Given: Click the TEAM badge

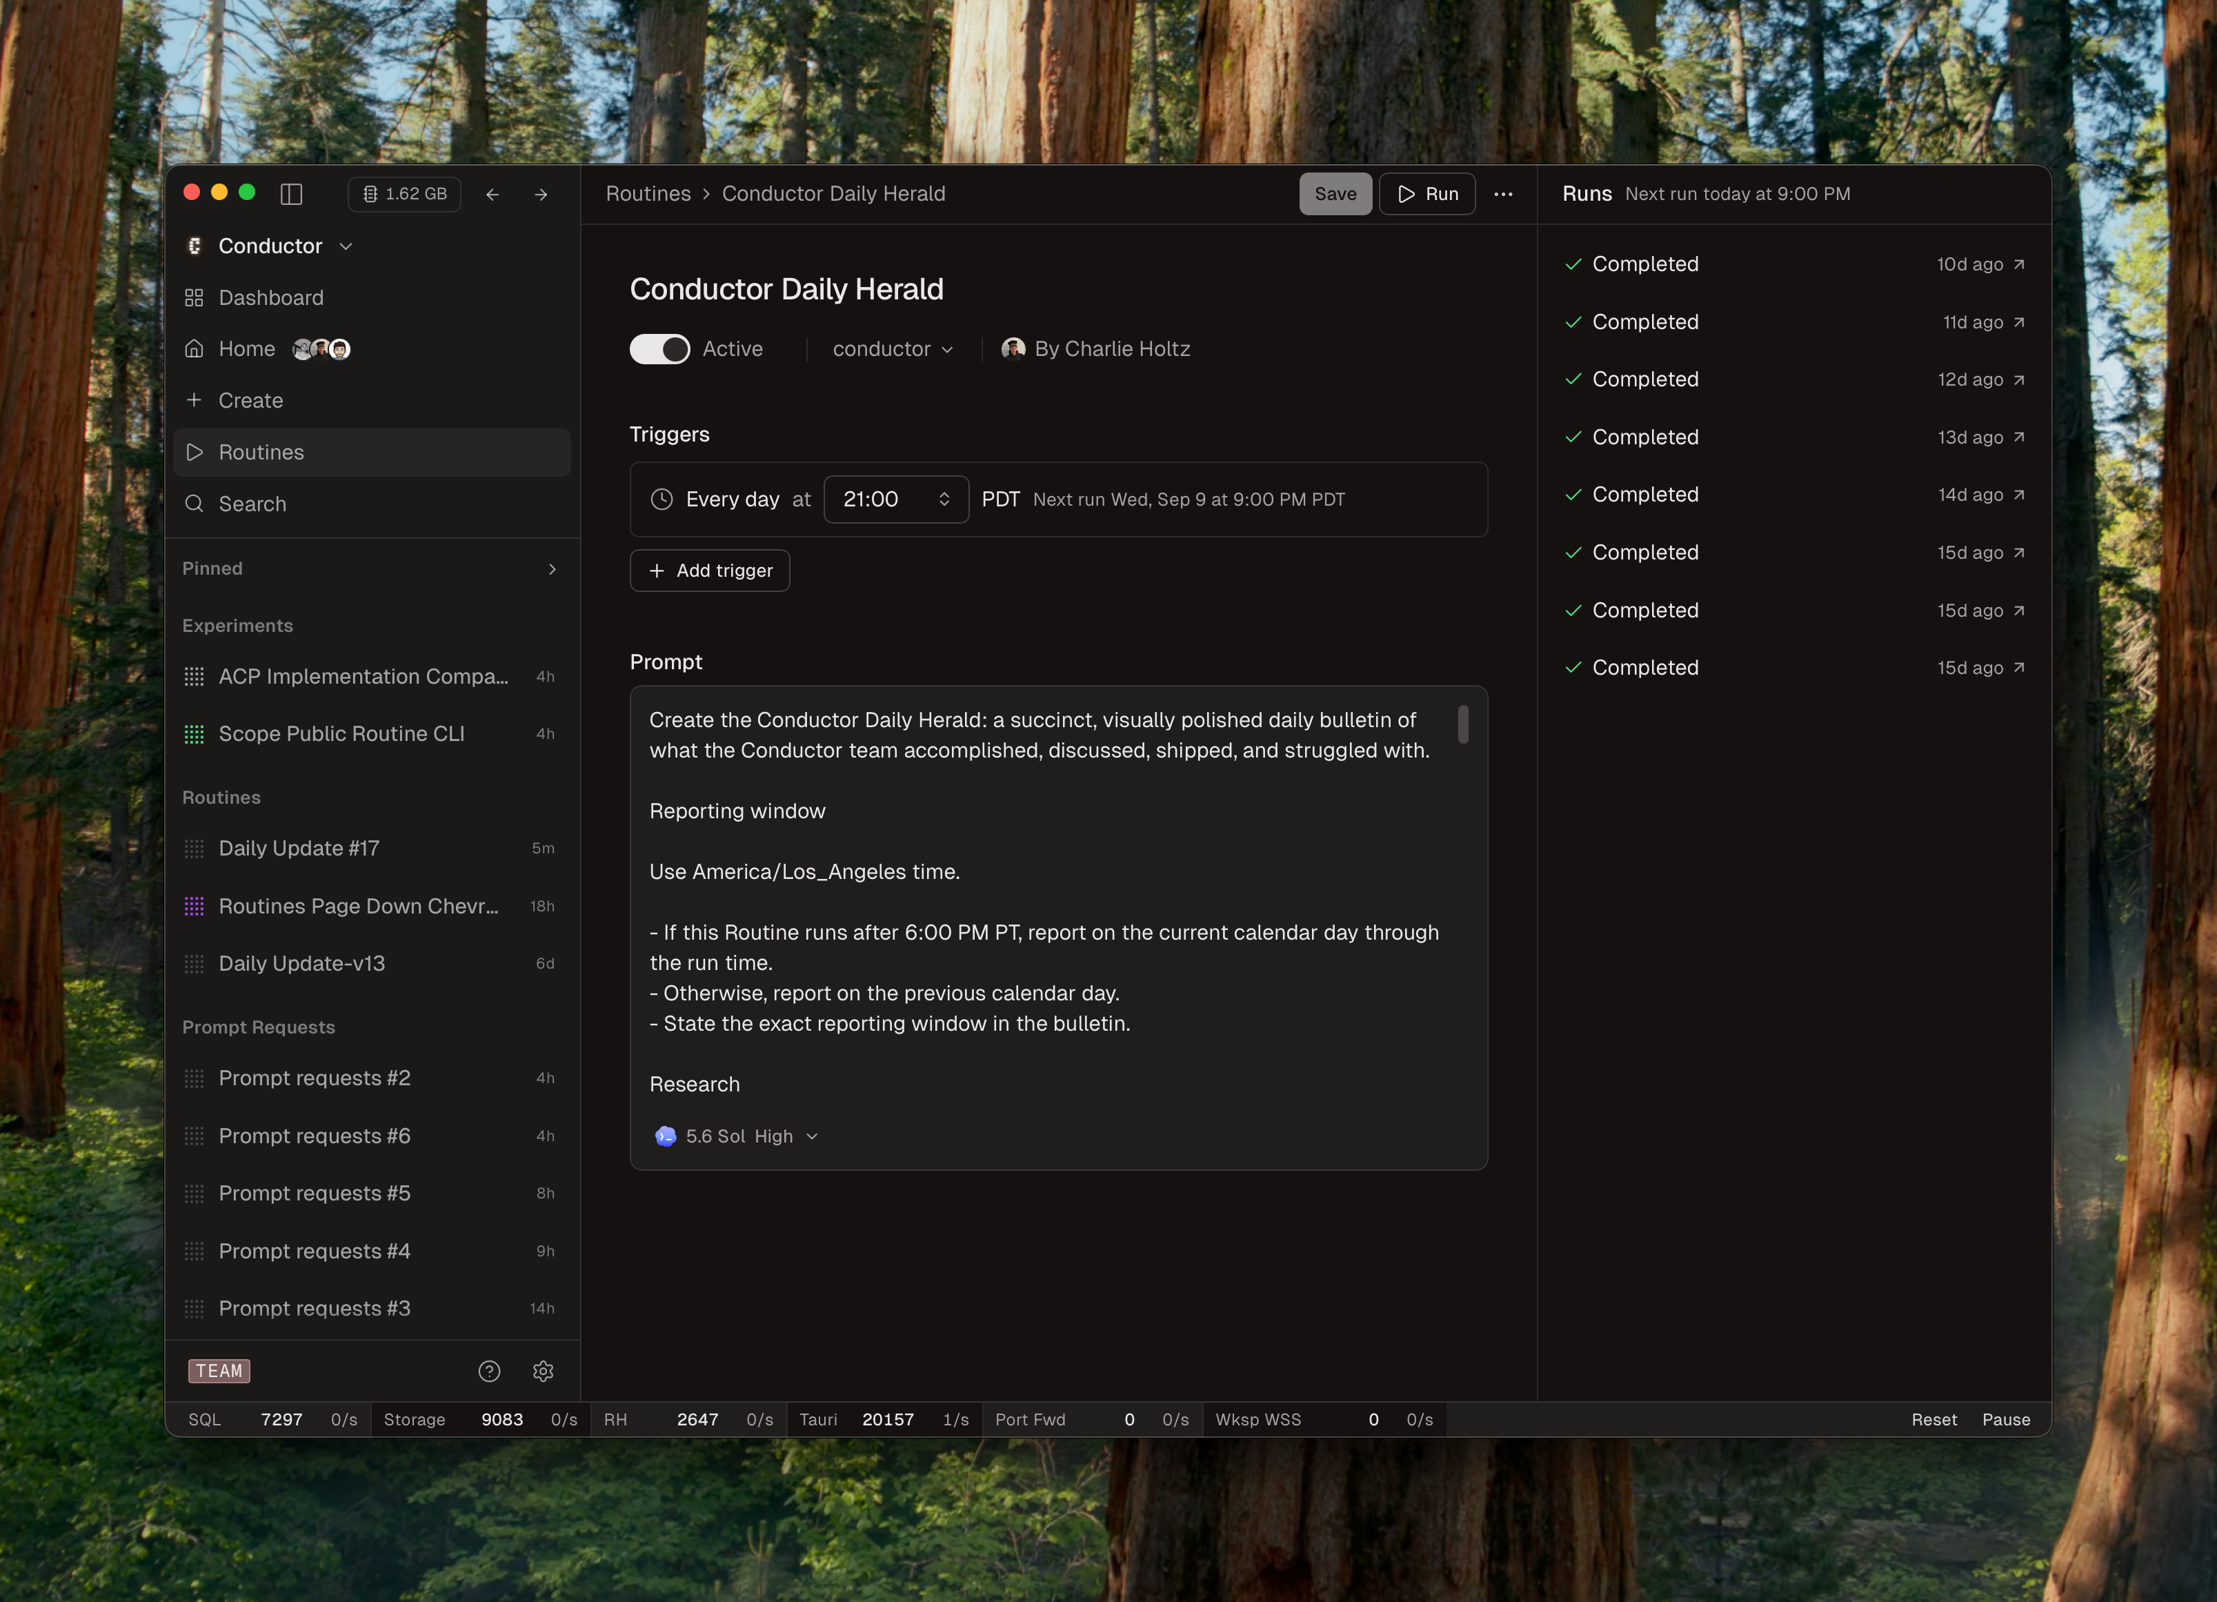Looking at the screenshot, I should (219, 1372).
